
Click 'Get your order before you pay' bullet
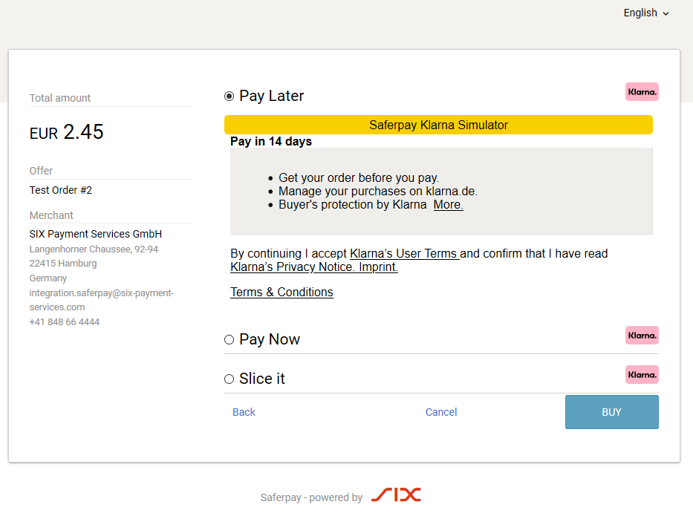[x=359, y=177]
